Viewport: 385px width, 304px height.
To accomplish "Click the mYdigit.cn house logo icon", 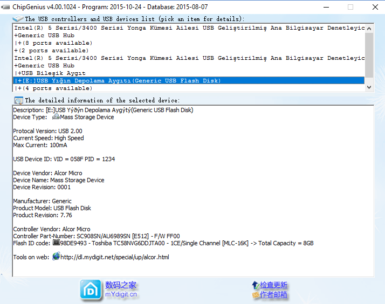I will 91,291.
